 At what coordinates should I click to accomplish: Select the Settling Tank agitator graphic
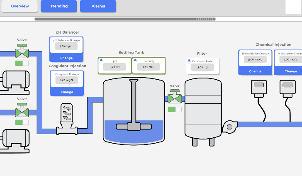(x=134, y=105)
